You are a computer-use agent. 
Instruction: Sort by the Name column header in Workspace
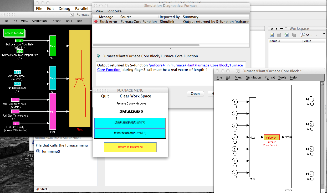tap(273, 41)
